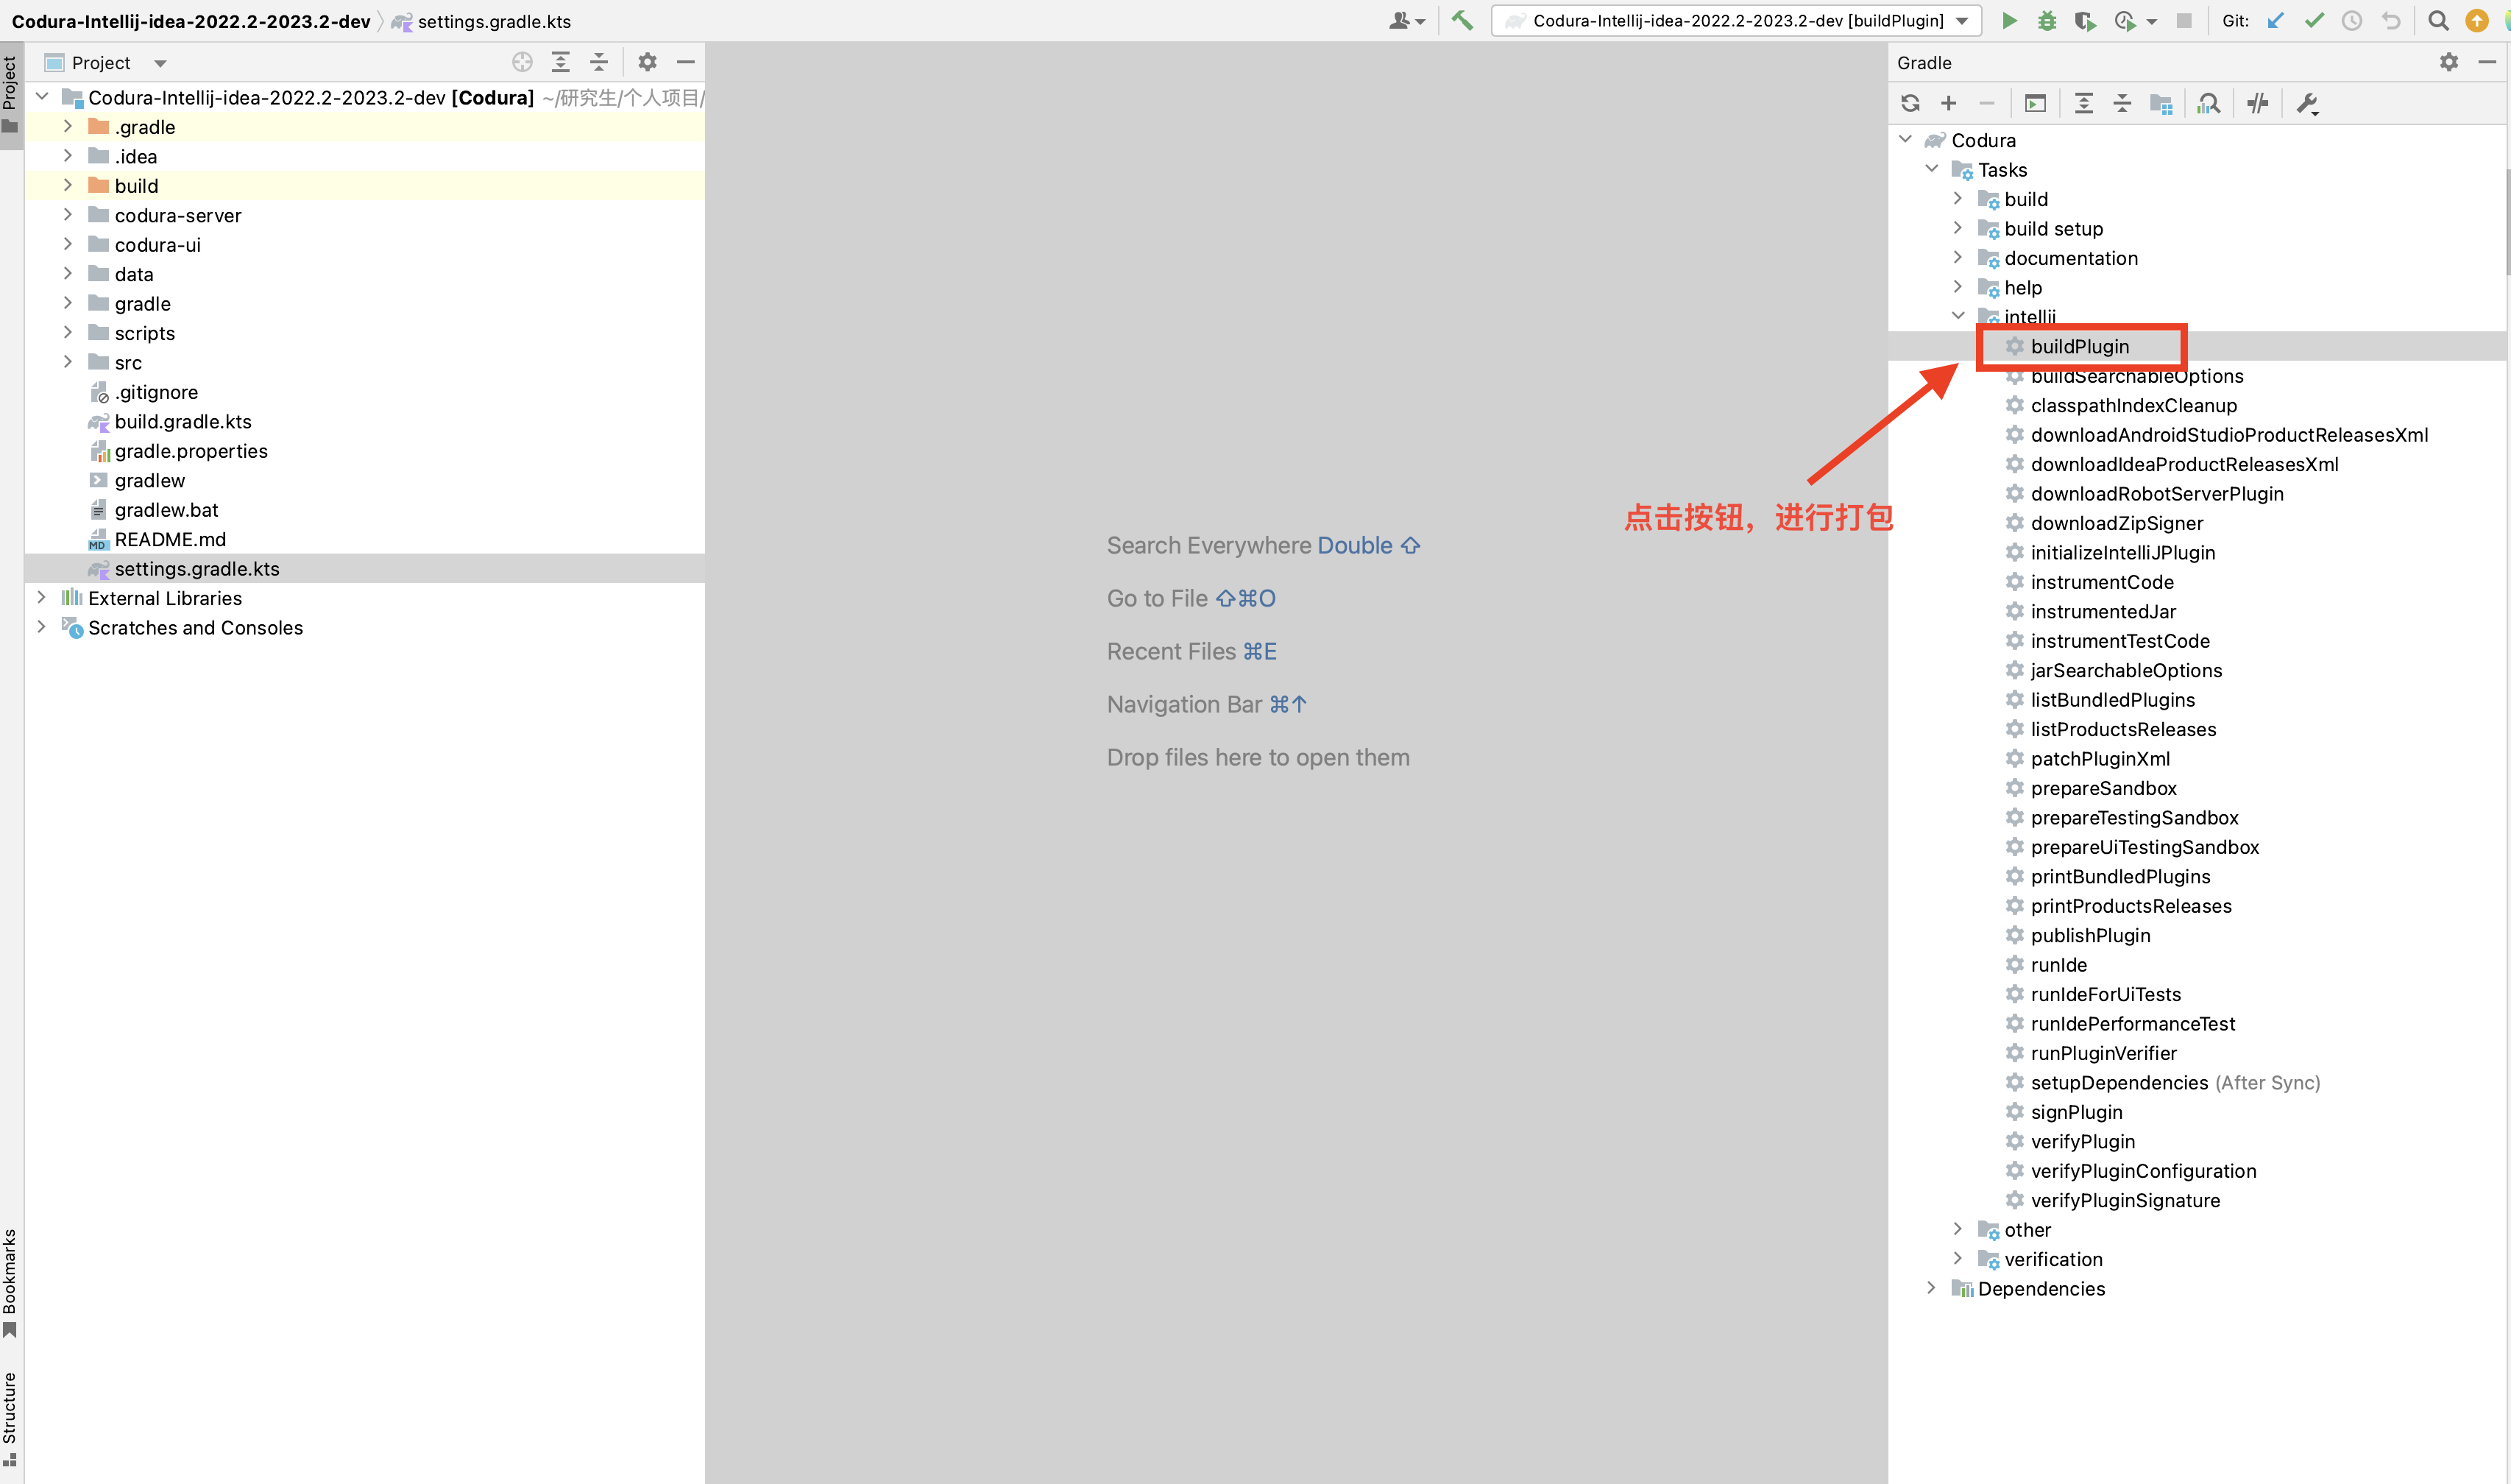Hide the Project tool window
Screen dimensions: 2511x1484
click(686, 62)
